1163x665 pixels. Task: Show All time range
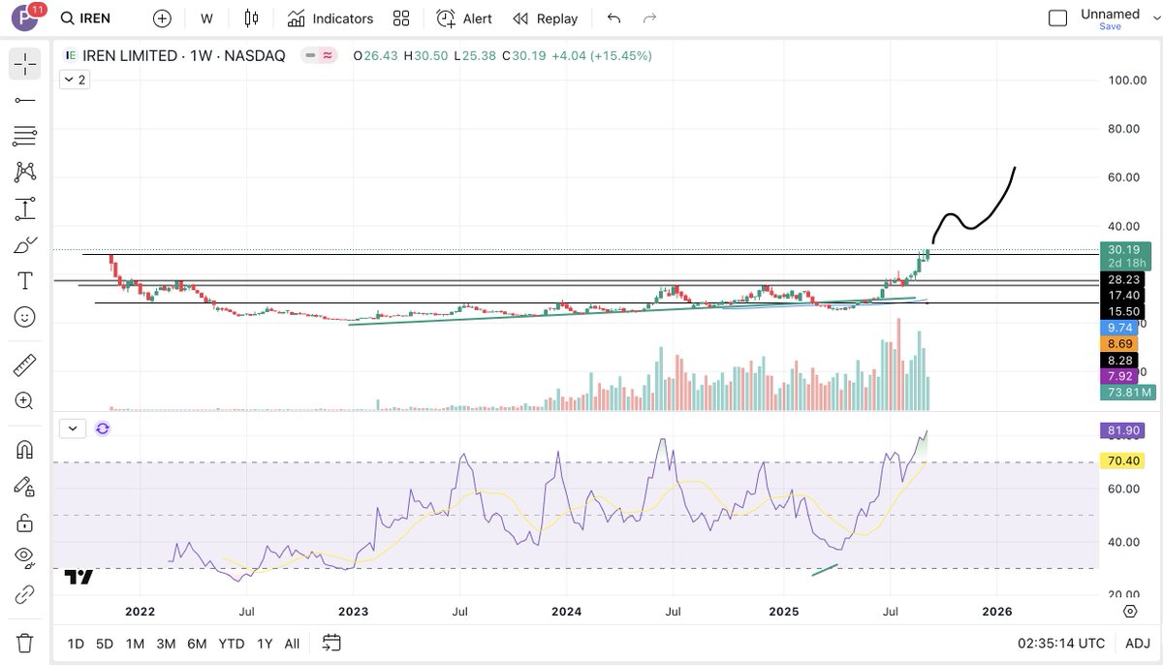292,644
